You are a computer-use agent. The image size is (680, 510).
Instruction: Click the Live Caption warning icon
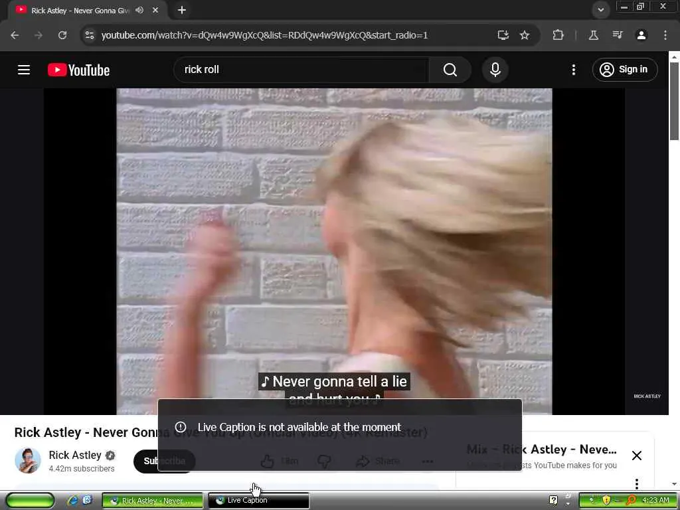coord(181,427)
